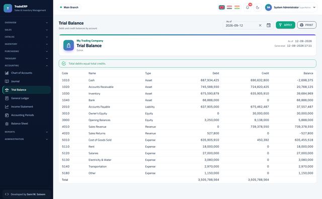Expand the Sales section
Viewport: 322px width, 199px height.
point(26,30)
